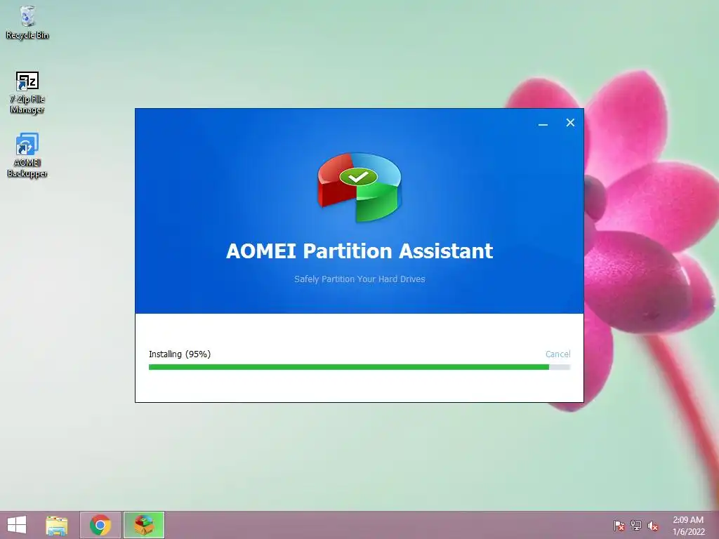Viewport: 719px width, 539px height.
Task: Click the AOMEI Partition Assistant pie logo
Action: pyautogui.click(x=359, y=187)
